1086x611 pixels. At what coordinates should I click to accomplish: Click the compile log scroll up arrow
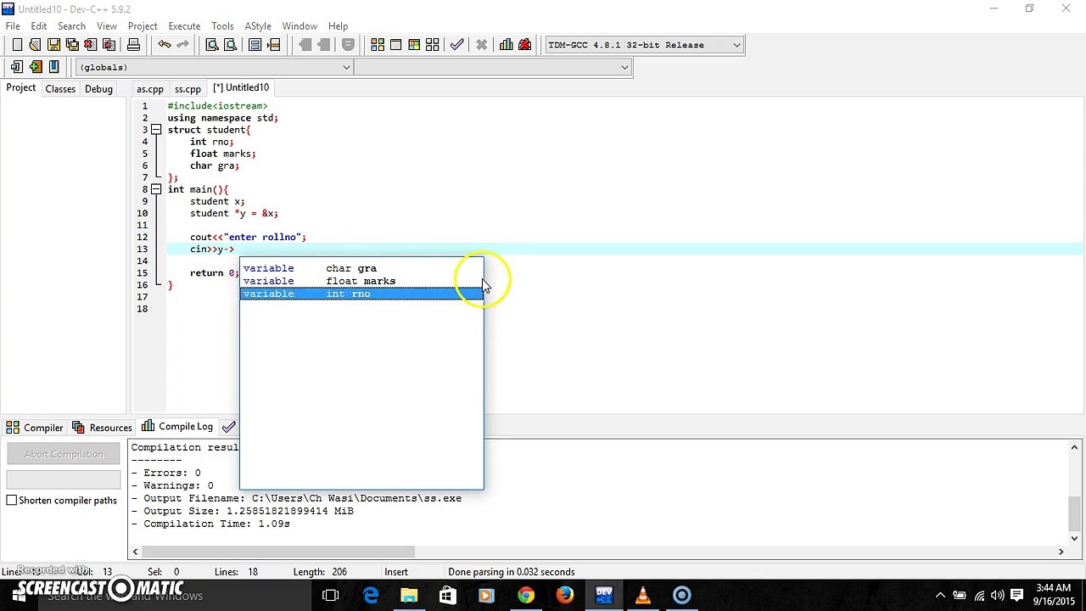(1074, 448)
